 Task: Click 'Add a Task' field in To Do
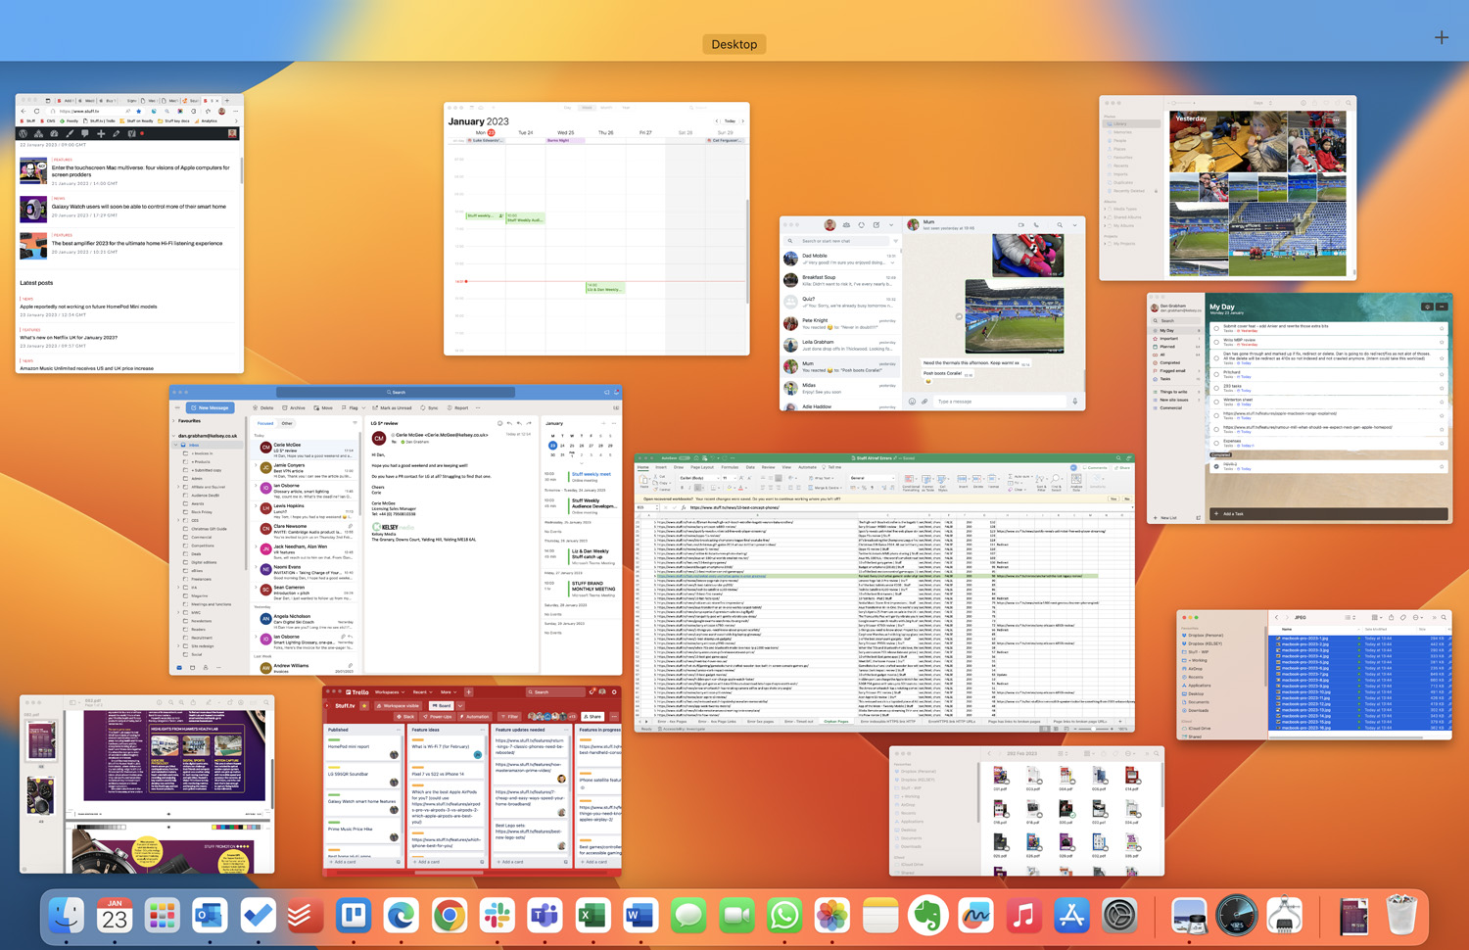1329,514
